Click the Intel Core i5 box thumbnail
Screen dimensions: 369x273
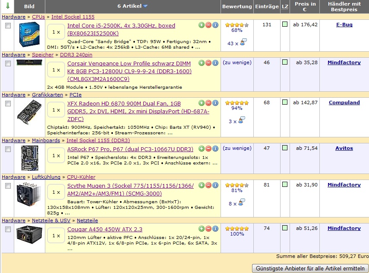29,34
